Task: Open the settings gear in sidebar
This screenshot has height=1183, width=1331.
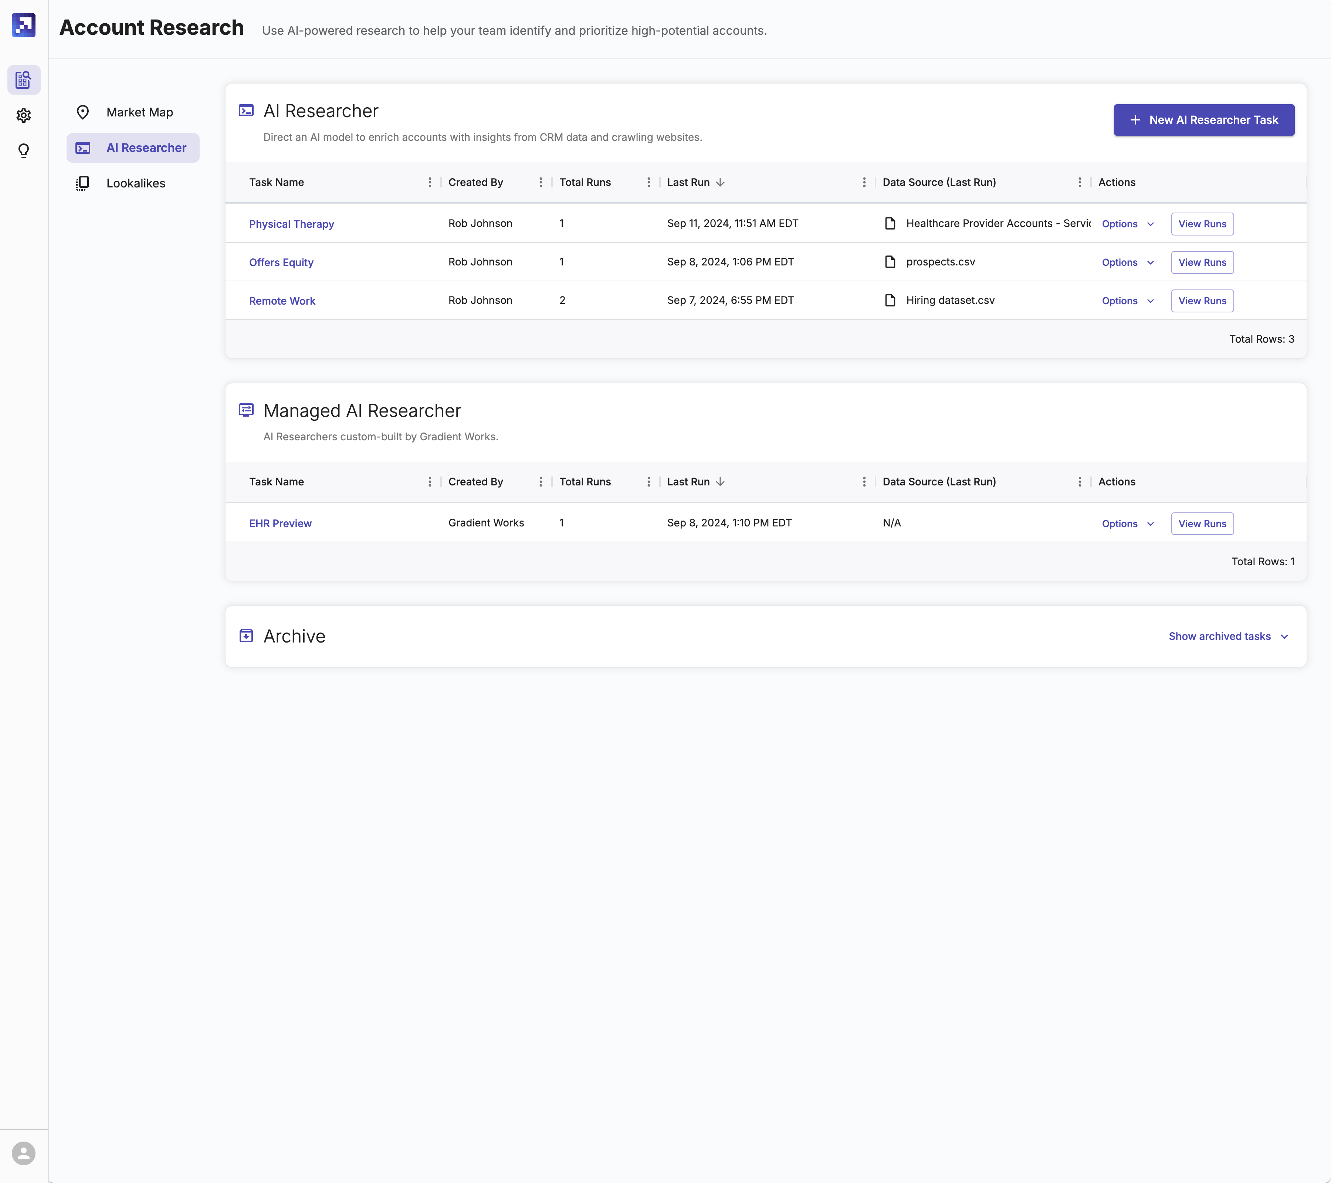Action: click(23, 115)
